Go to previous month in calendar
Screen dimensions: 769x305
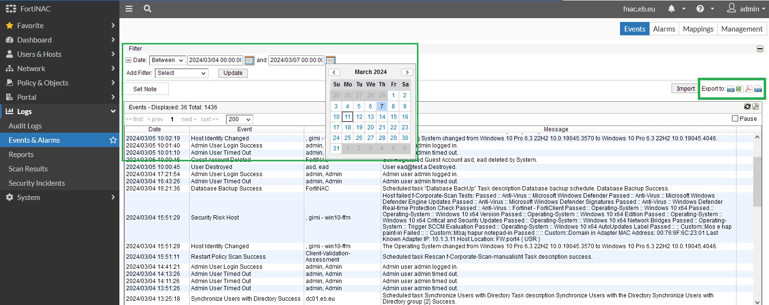coord(334,72)
